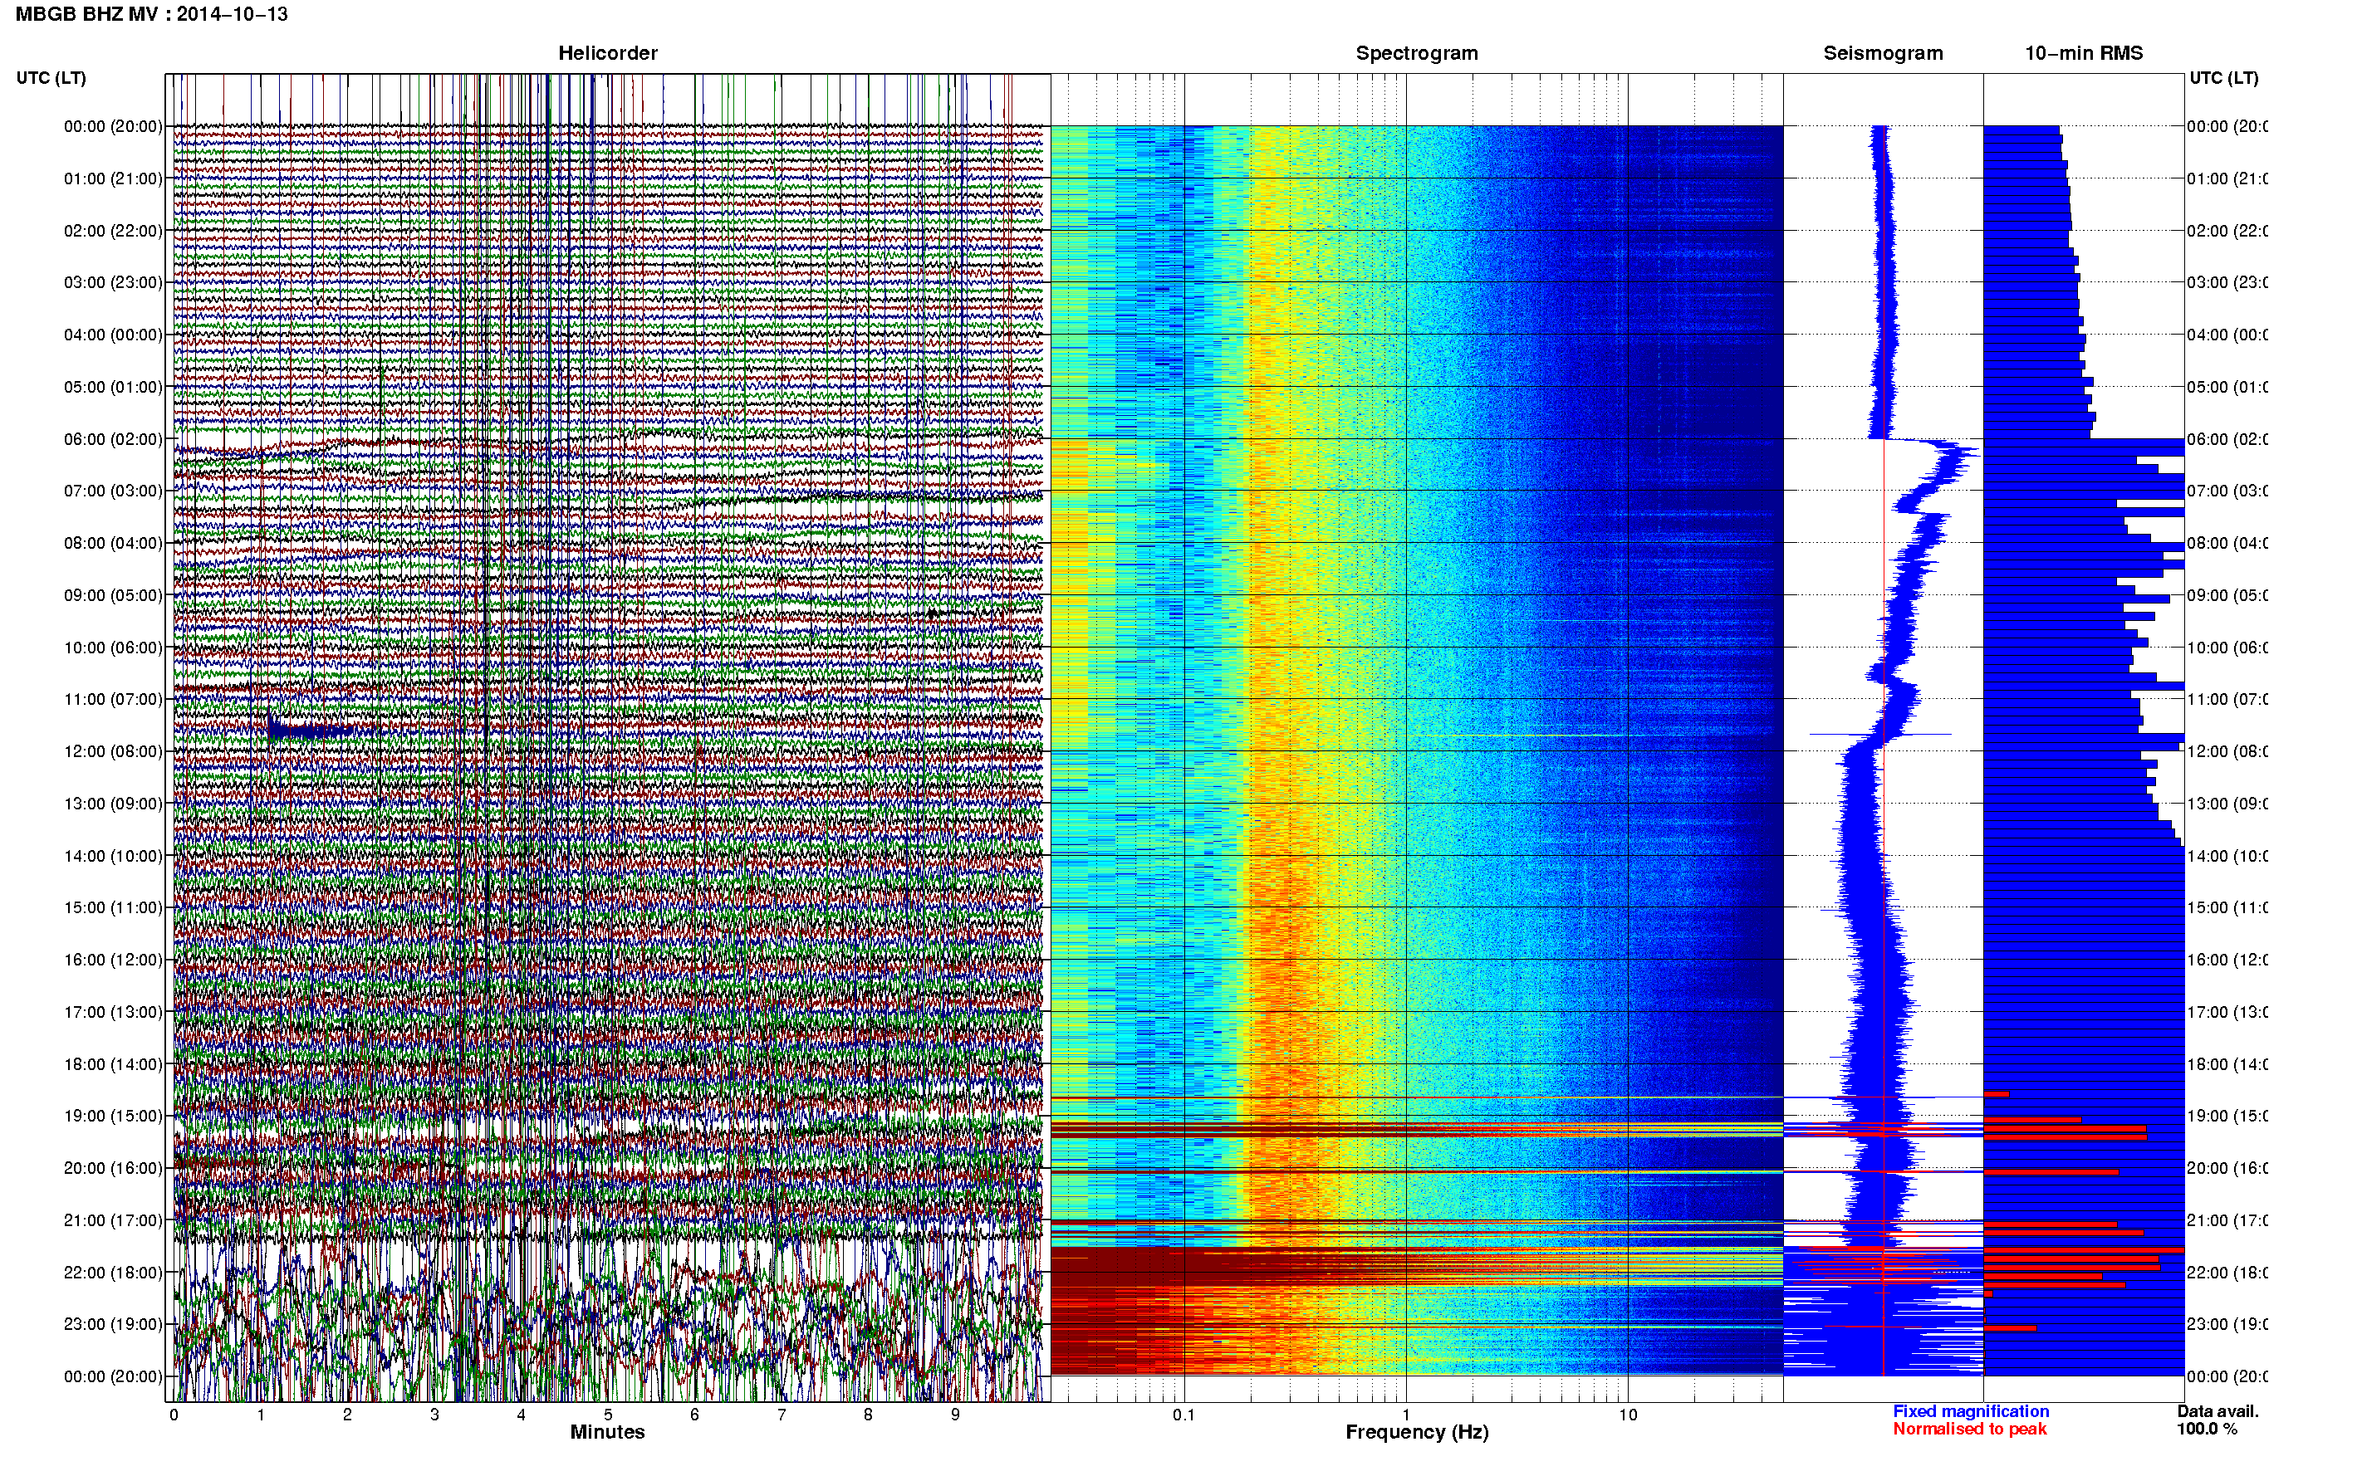Image resolution: width=2362 pixels, height=1476 pixels.
Task: Click minute tick '5' under Helicorder
Action: coord(608,1415)
